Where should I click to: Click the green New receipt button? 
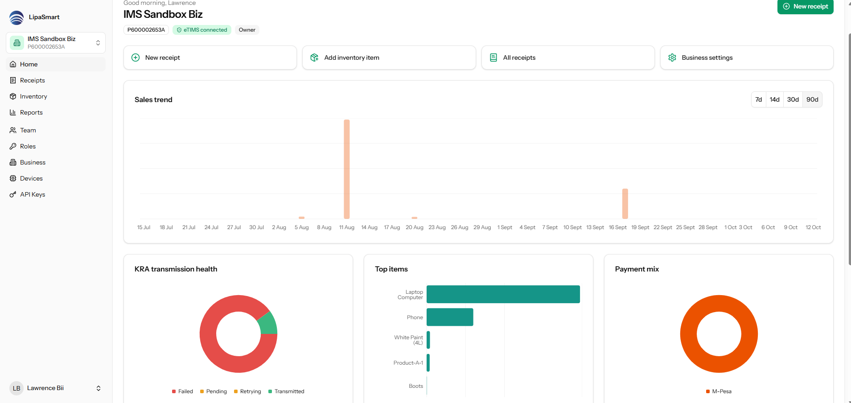tap(805, 7)
